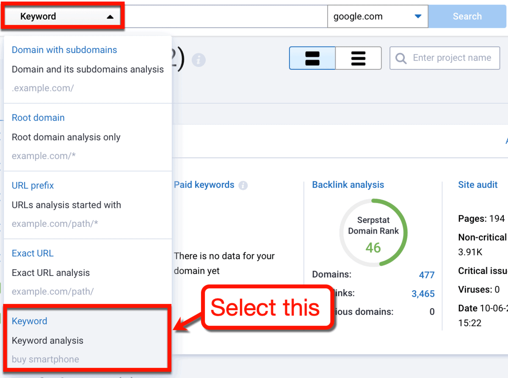Image resolution: width=508 pixels, height=378 pixels.
Task: Click the 477 domains count link
Action: (x=428, y=274)
